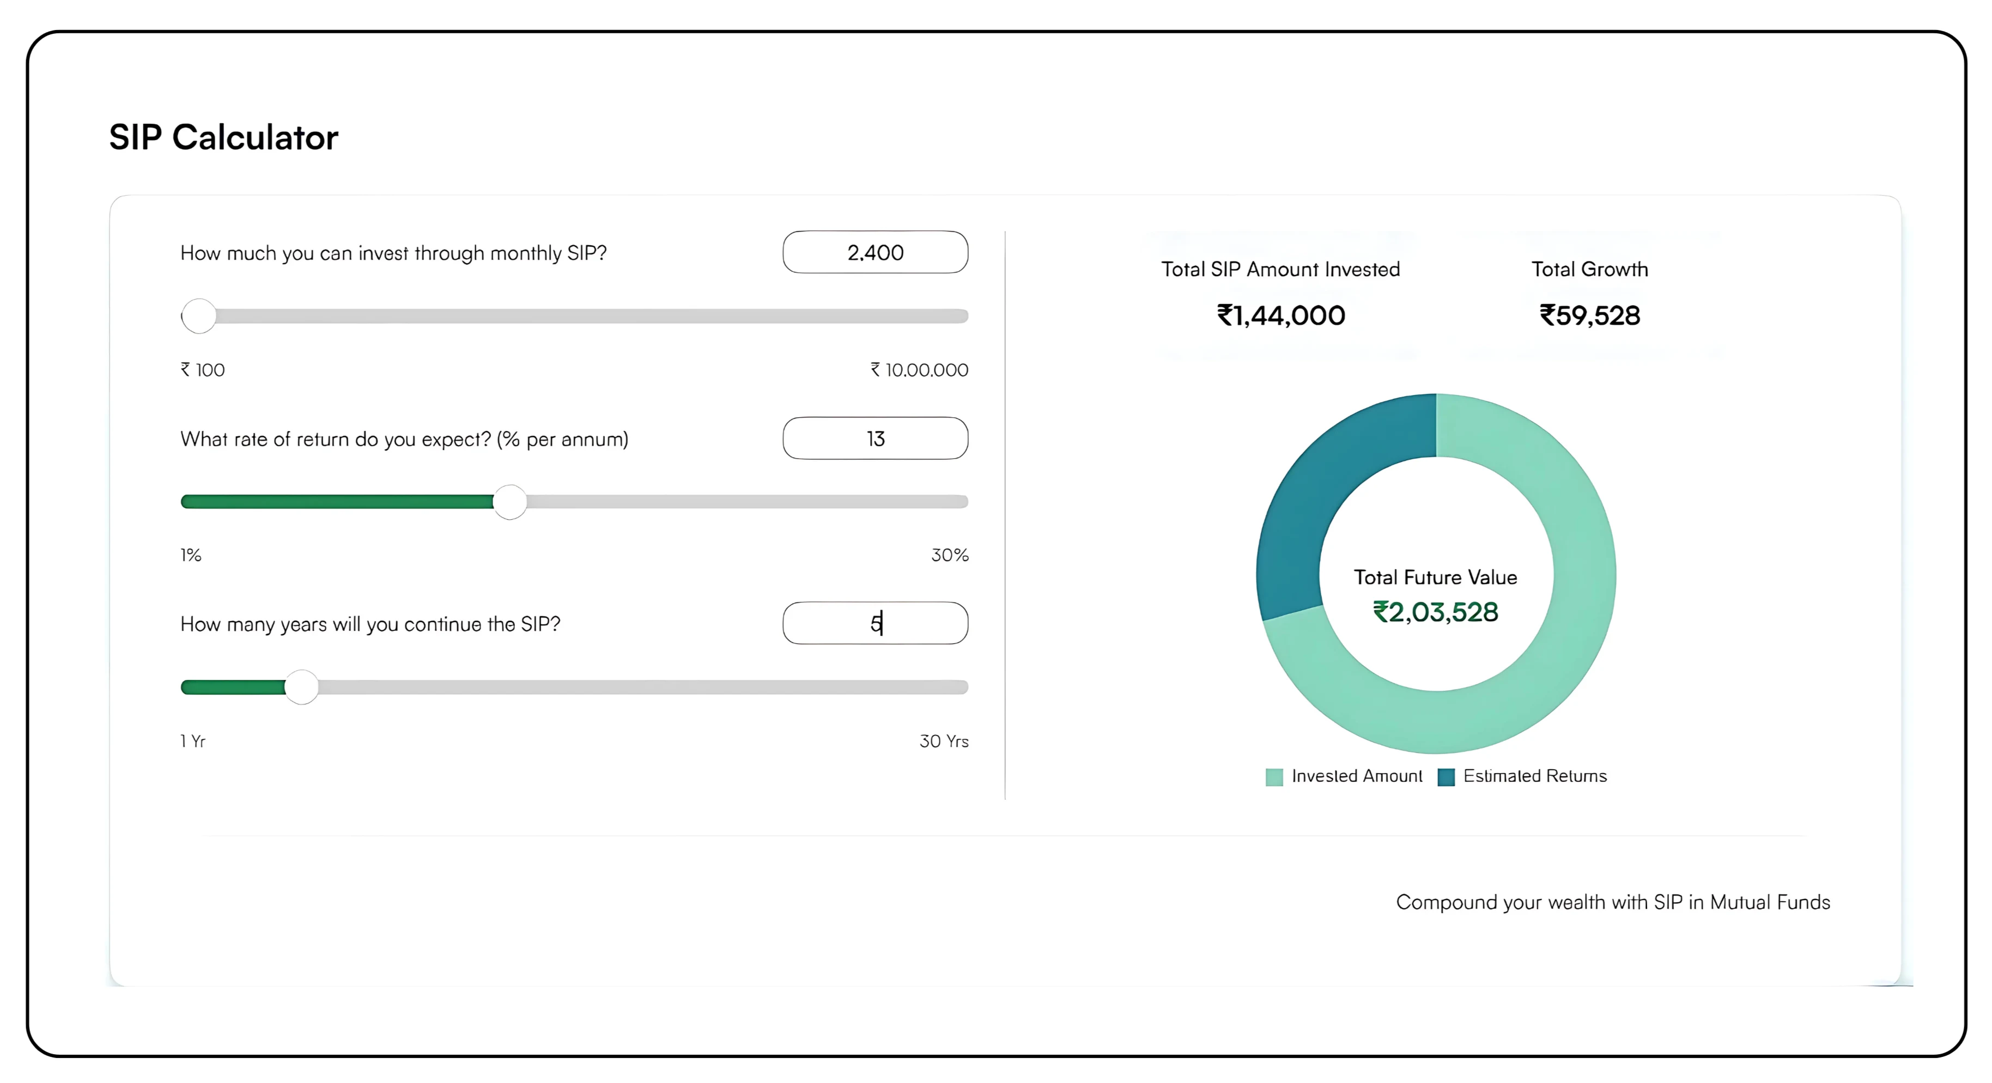Screen dimensions: 1992x1083
Task: Click the monthly SIP amount slider handle
Action: (199, 315)
